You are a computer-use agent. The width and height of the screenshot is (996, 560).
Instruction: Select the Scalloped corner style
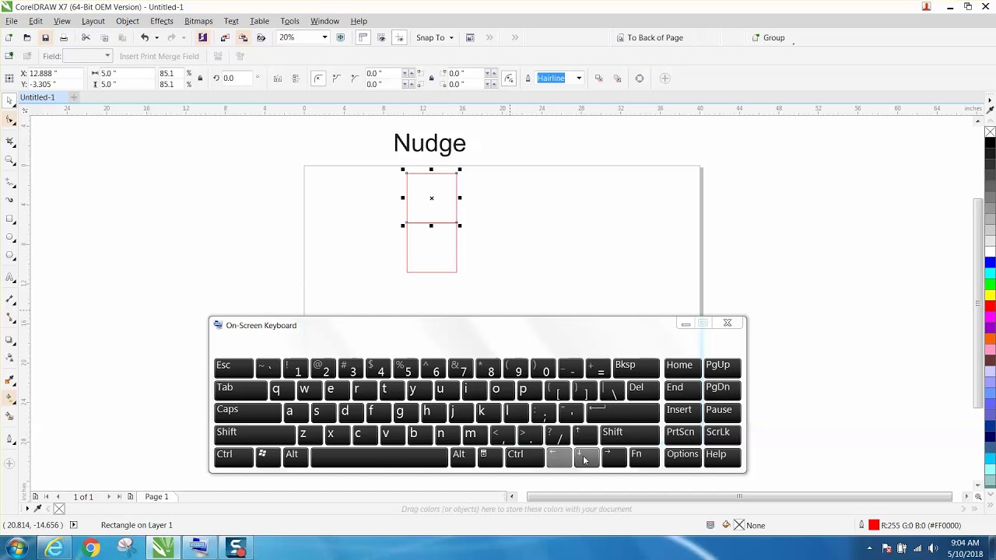click(x=336, y=78)
